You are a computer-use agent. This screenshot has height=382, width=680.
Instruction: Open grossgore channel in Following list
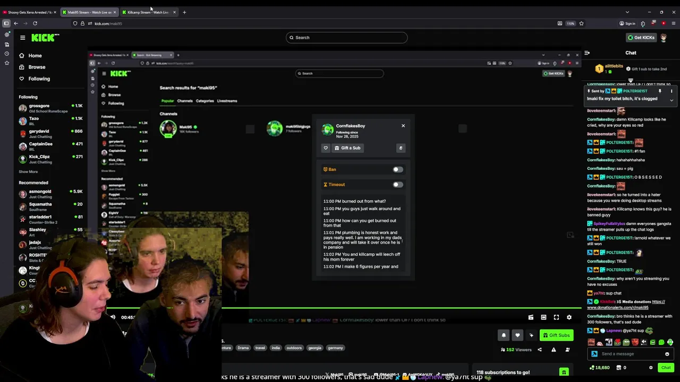[x=50, y=108]
